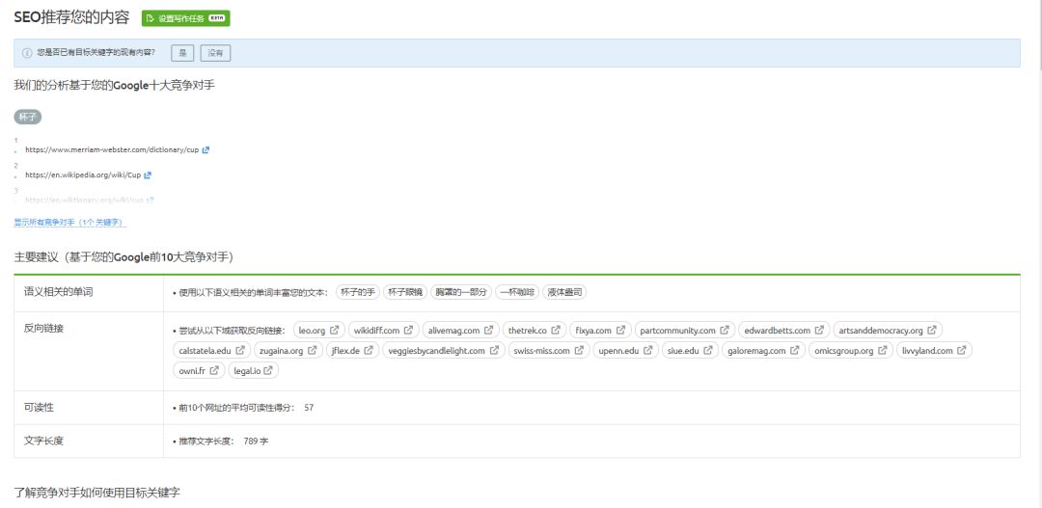
Task: Open leo.org external link icon
Action: coord(334,330)
